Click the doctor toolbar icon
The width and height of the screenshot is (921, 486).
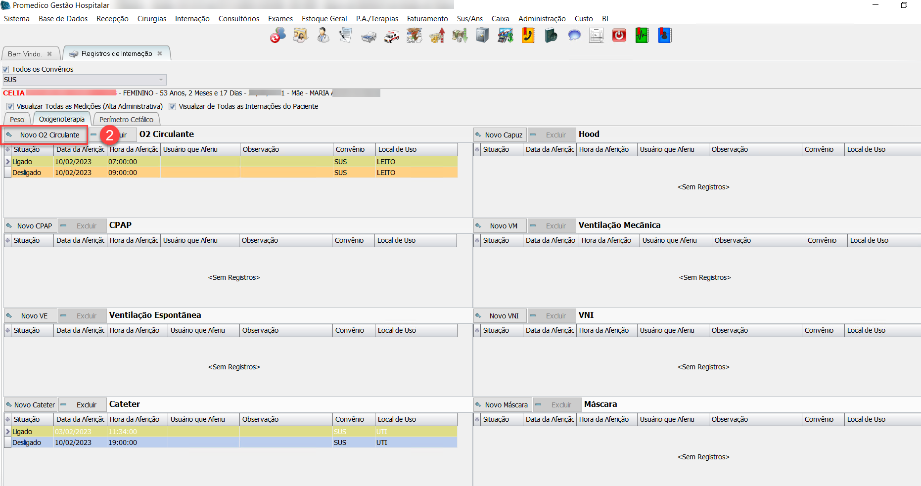click(x=323, y=36)
